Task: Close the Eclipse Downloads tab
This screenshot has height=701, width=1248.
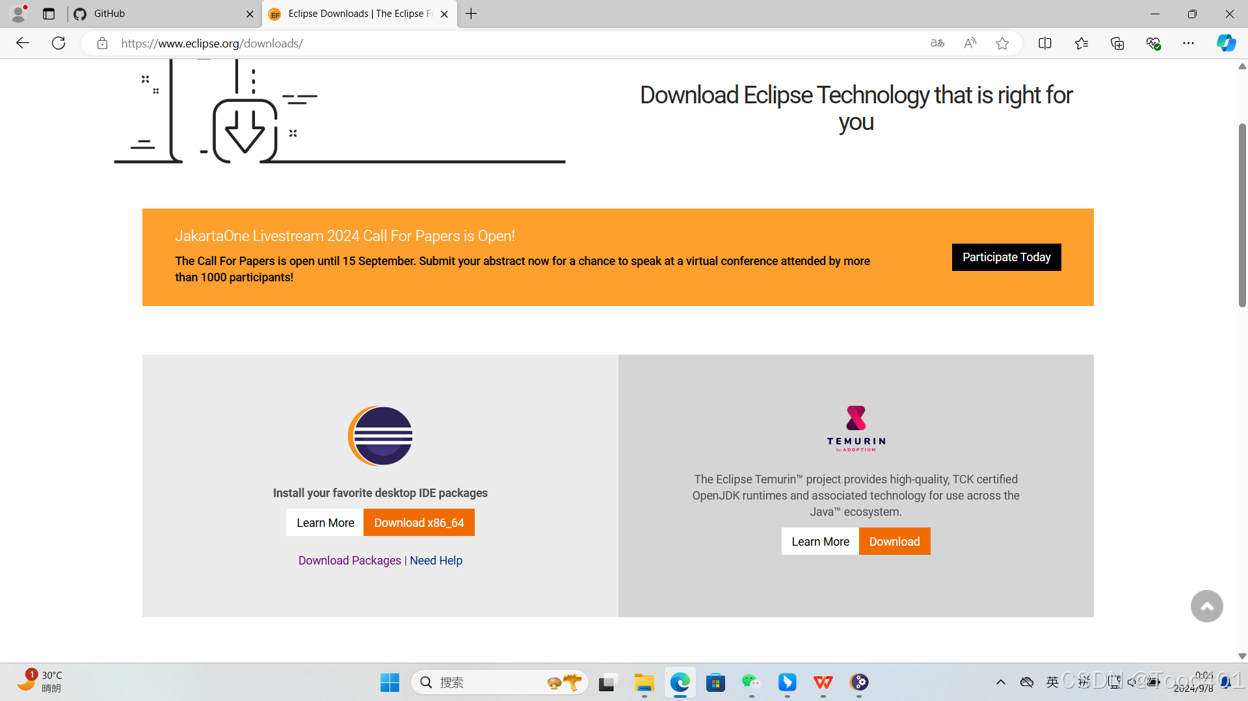Action: coord(444,14)
